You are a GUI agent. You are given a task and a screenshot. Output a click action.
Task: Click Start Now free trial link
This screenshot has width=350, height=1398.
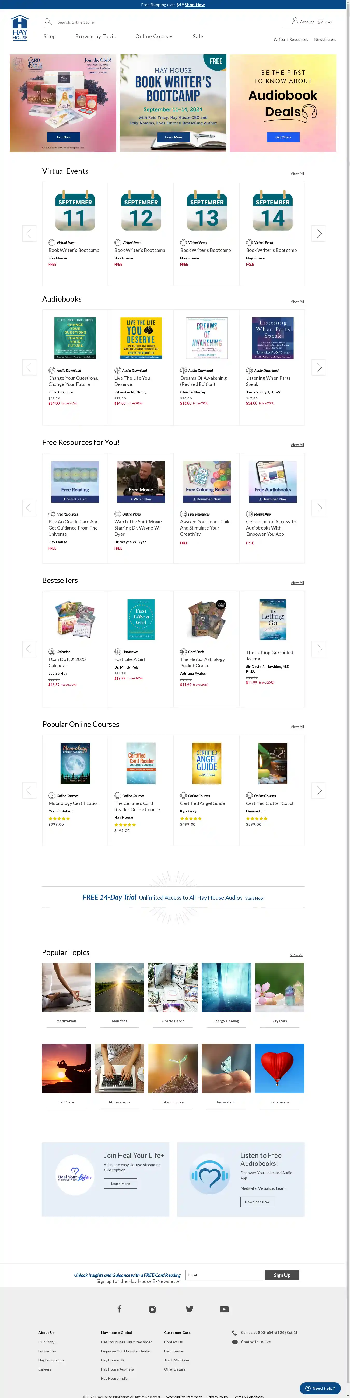point(254,898)
